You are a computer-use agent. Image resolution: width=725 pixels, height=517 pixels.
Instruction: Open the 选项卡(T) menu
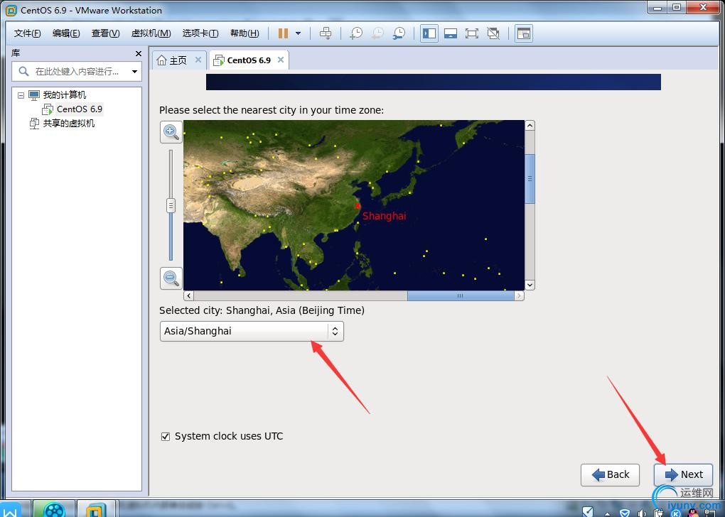[200, 33]
